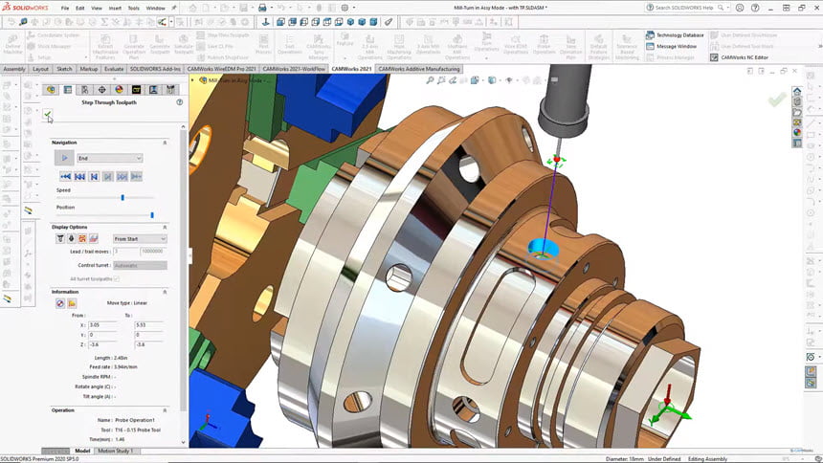Collapse the Navigation section
Screen dimensions: 823x463
(x=165, y=143)
